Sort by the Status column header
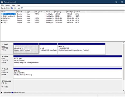Viewport: 125px width, 97px height. [50, 12]
